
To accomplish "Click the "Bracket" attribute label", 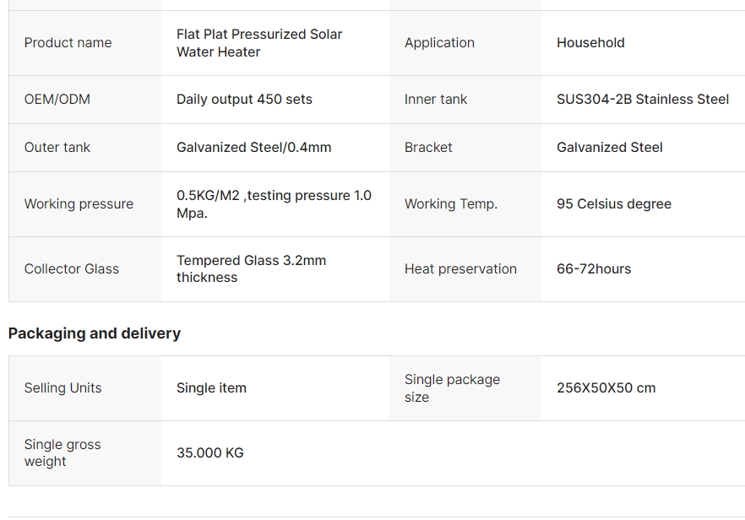I will coord(428,148).
